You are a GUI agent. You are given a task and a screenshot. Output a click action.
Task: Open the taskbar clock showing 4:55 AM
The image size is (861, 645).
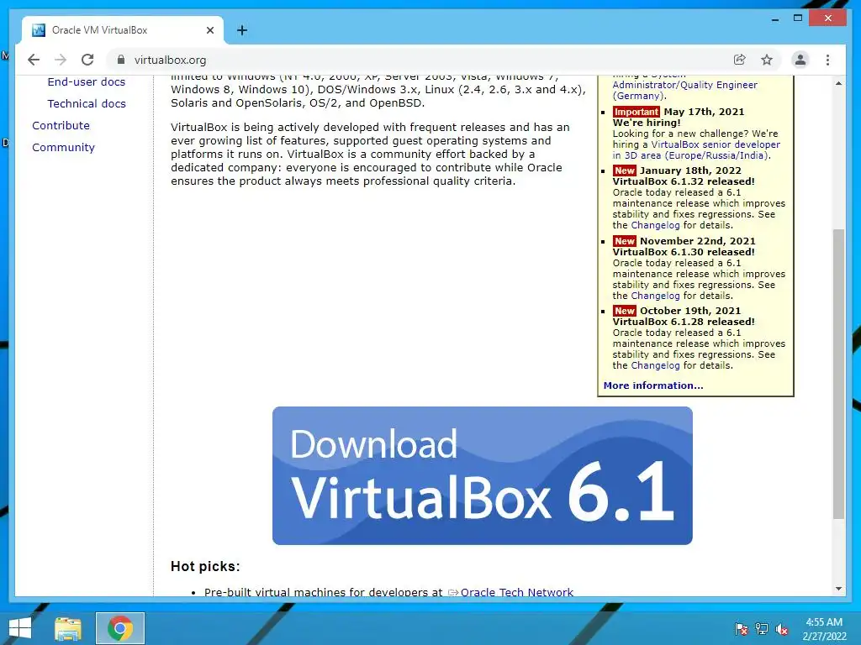pyautogui.click(x=824, y=629)
